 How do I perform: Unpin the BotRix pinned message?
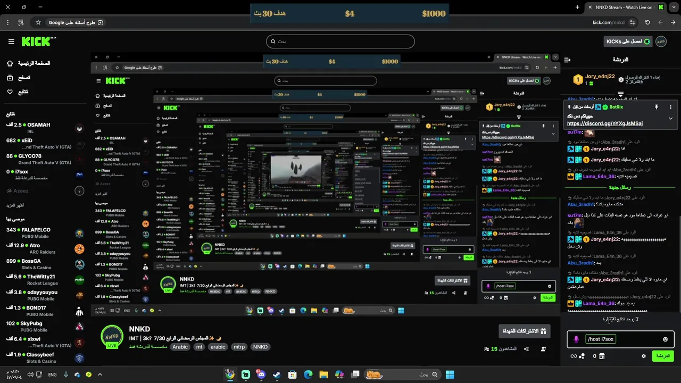pyautogui.click(x=657, y=107)
